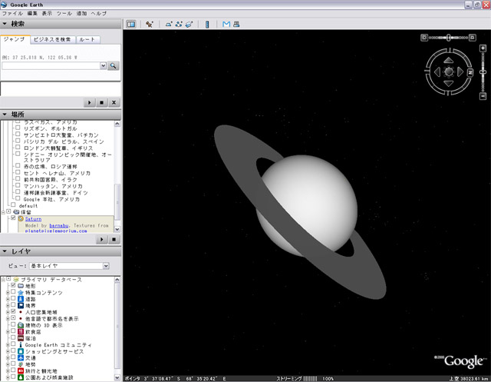Image resolution: width=491 pixels, height=382 pixels.
Task: Switch to the ルート tab
Action: click(x=87, y=39)
